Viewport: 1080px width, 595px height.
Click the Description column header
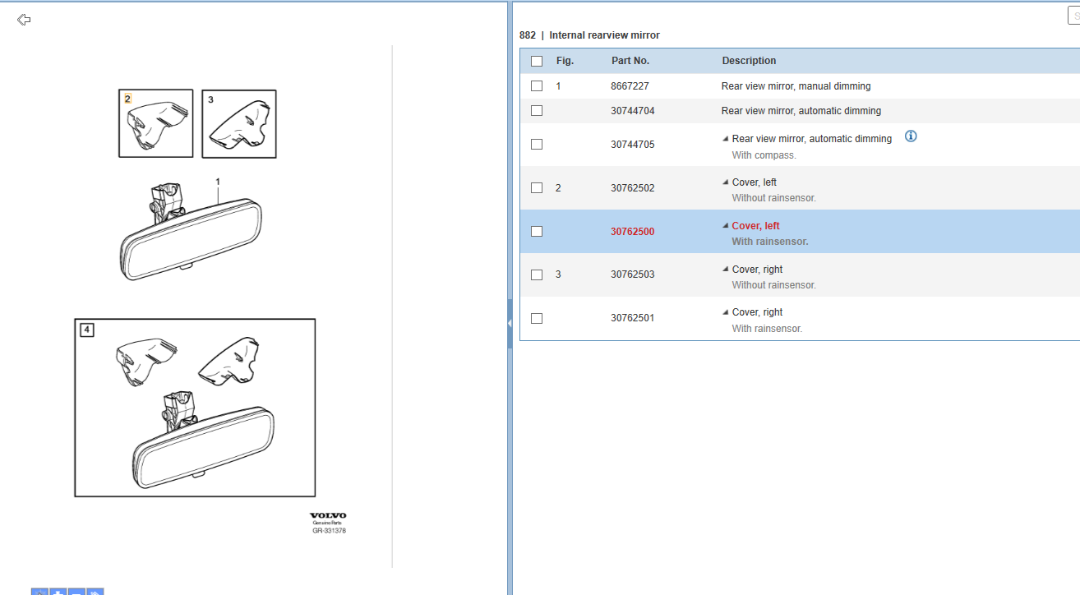tap(749, 61)
